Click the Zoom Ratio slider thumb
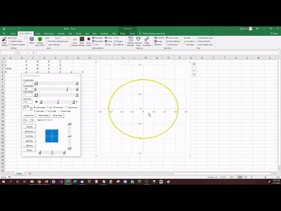The height and width of the screenshot is (211, 281). pos(58,102)
